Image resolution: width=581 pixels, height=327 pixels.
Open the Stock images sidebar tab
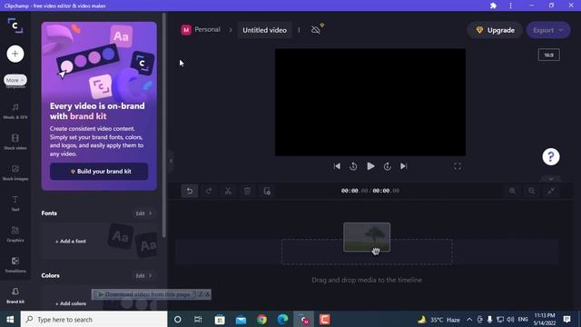15,173
